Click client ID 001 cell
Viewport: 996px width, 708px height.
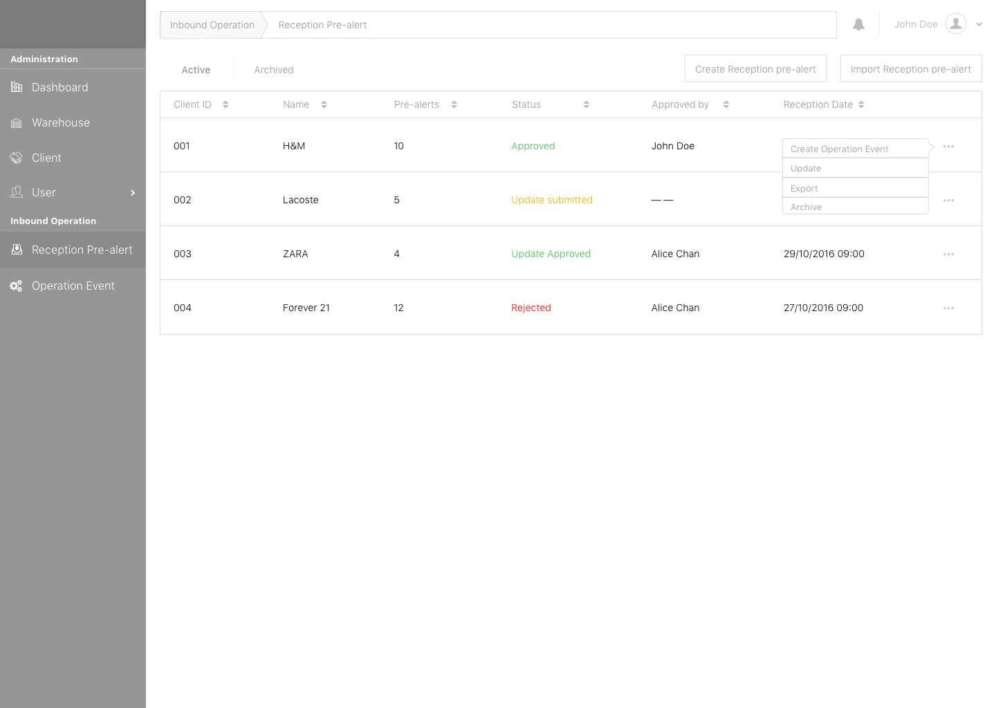click(x=182, y=146)
